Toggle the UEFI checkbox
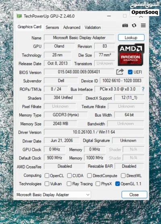The height and width of the screenshot is (224, 161). [x=130, y=72]
